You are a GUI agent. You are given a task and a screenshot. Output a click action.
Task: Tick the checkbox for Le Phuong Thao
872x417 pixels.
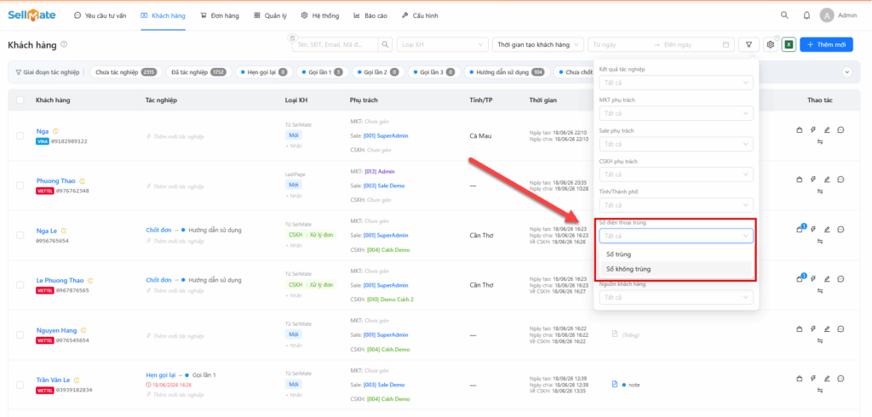[20, 285]
